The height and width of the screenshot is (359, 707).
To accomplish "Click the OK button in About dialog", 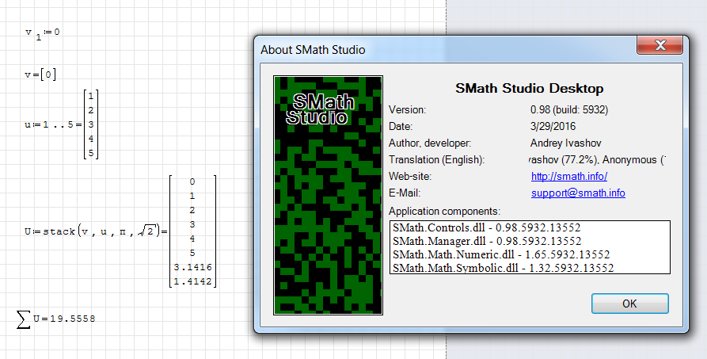I will coord(629,304).
